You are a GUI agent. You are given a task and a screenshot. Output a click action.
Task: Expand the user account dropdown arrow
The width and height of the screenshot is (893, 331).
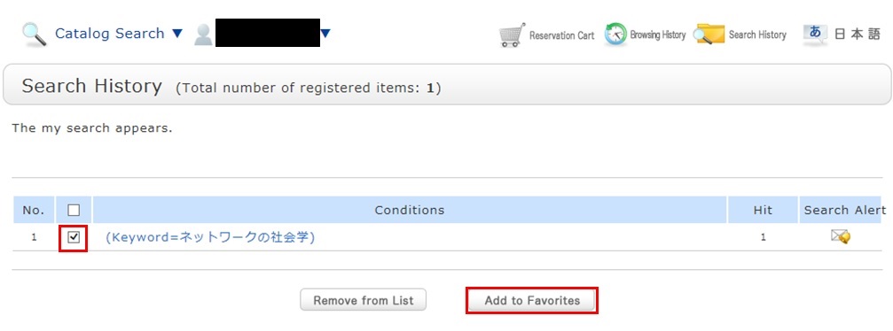(325, 34)
